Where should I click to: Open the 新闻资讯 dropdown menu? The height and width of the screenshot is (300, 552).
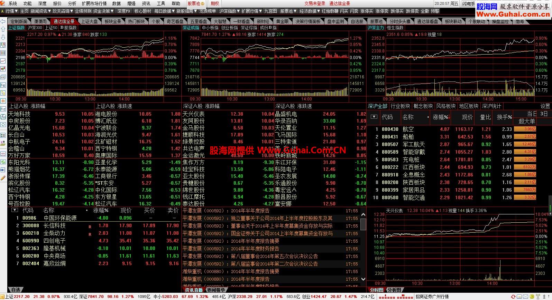(x=40, y=11)
